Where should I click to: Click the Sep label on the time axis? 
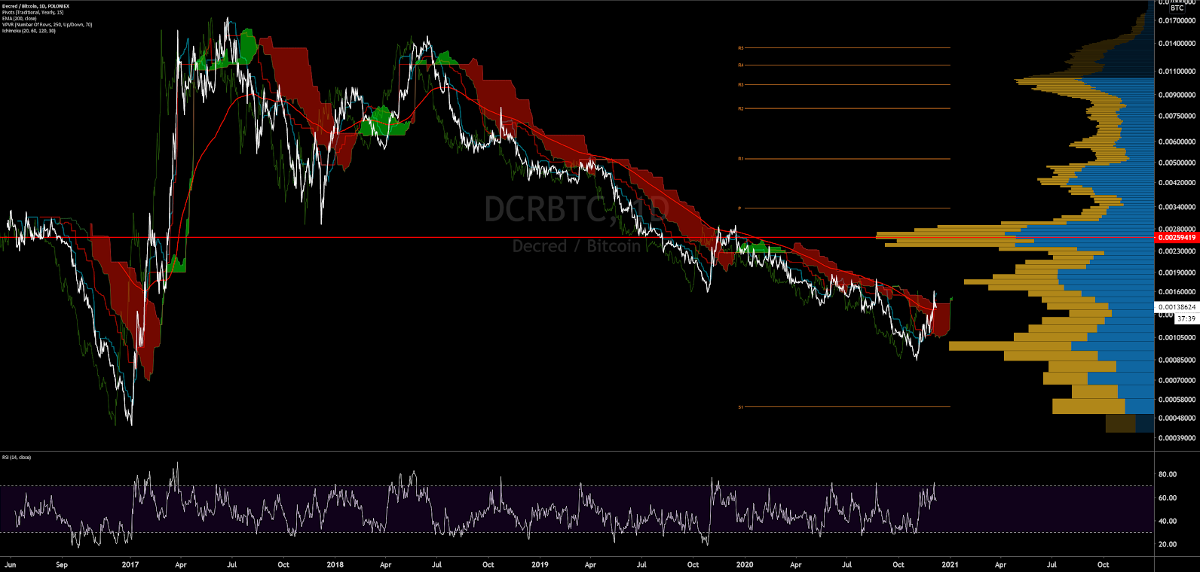pos(62,564)
